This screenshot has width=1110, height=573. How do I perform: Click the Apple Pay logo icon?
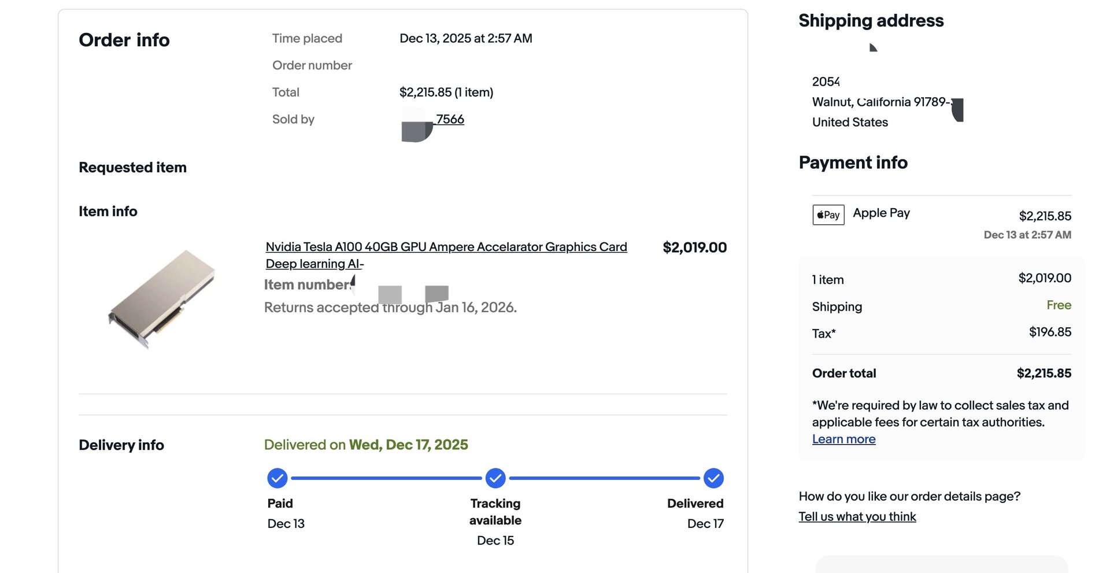pos(828,214)
